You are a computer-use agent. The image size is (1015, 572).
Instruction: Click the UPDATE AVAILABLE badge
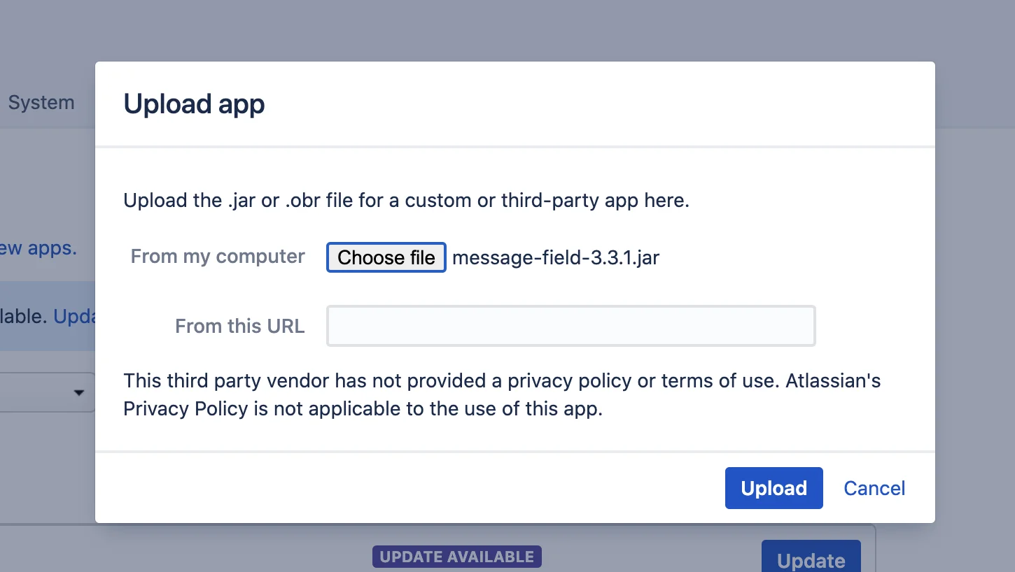(457, 557)
